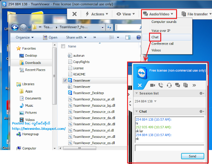Choose Computer sounds from the menu
The width and height of the screenshot is (212, 164).
(164, 22)
